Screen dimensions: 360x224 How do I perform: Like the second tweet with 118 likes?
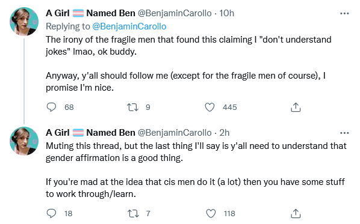pos(211,213)
